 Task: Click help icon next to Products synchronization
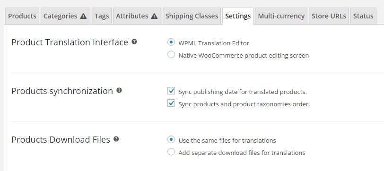tap(119, 90)
